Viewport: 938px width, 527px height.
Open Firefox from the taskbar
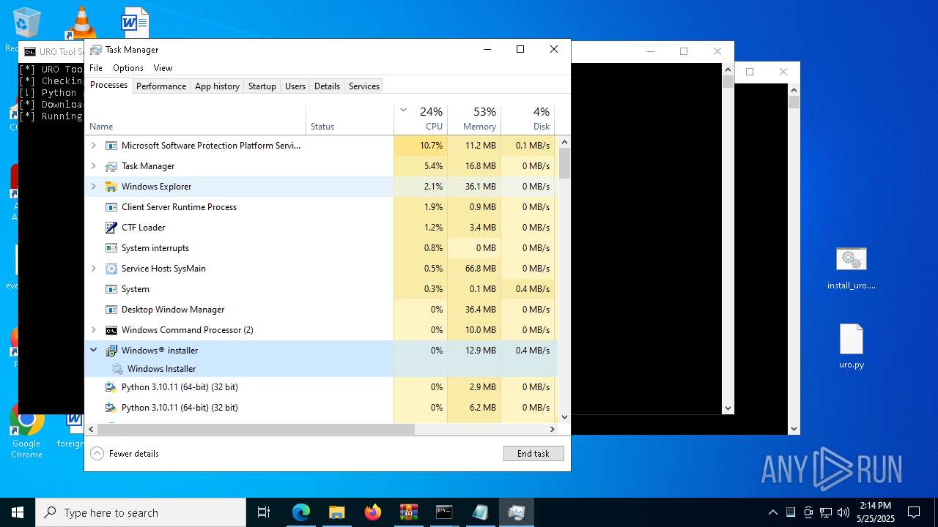(373, 512)
